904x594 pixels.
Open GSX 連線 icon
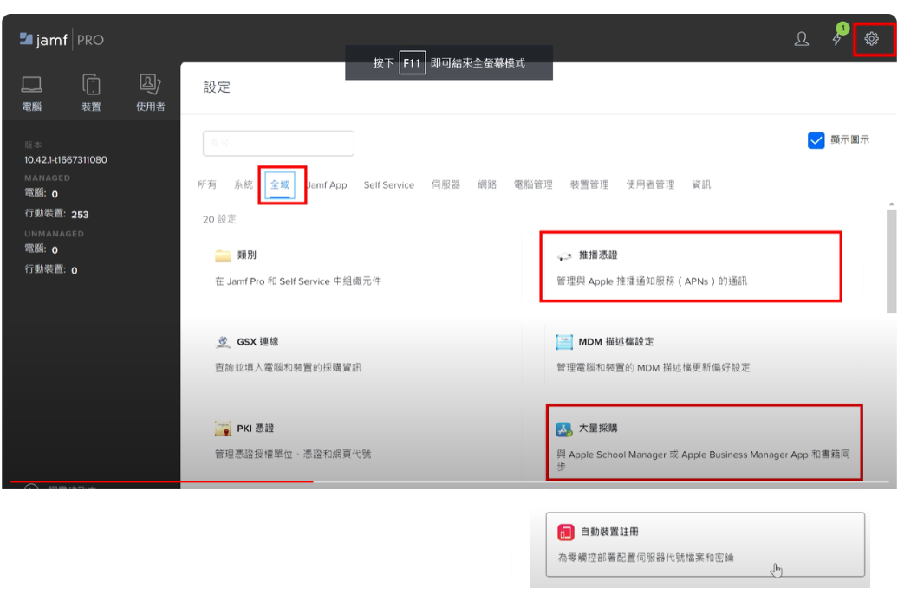click(x=223, y=342)
